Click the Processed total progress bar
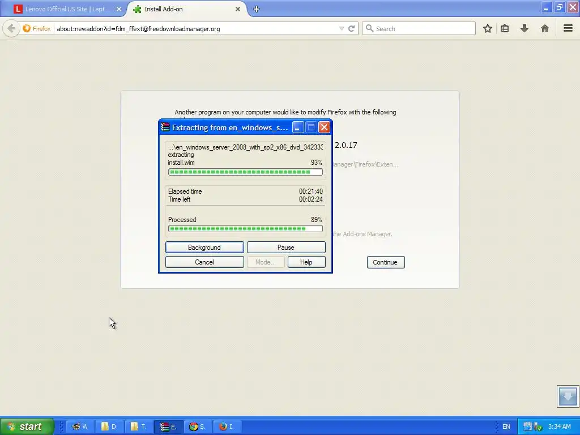The image size is (580, 435). [245, 229]
